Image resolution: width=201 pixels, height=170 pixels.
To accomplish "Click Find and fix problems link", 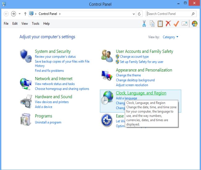I will pos(49,70).
